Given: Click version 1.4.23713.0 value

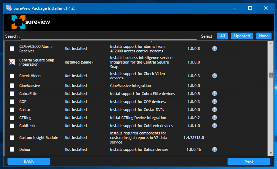Looking at the screenshot, I should coord(194,138).
